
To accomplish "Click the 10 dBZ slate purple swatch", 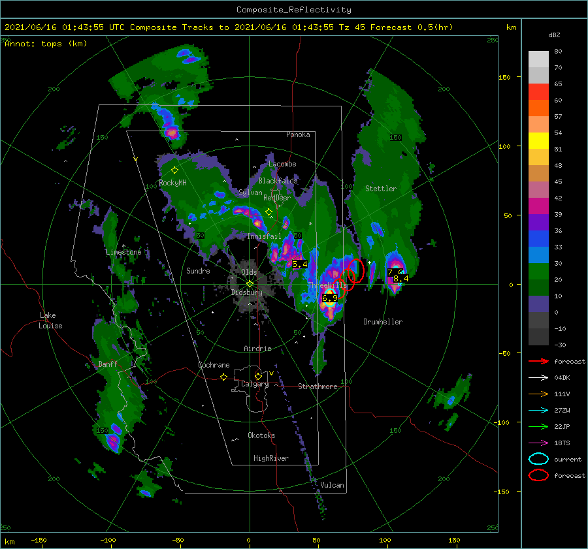I will 538,304.
